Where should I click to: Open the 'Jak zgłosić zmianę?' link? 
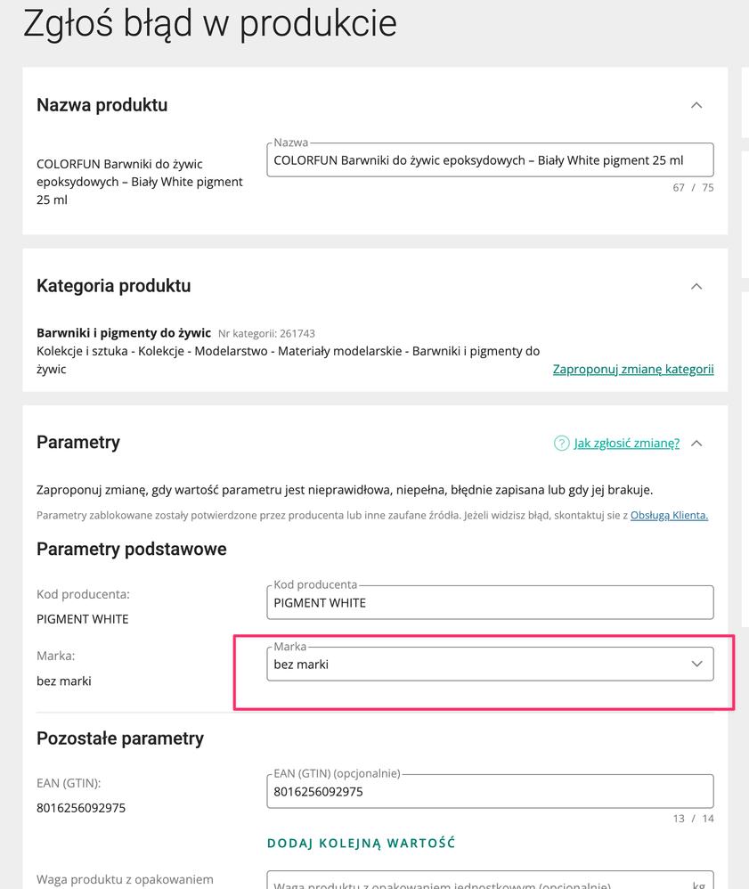click(x=626, y=443)
